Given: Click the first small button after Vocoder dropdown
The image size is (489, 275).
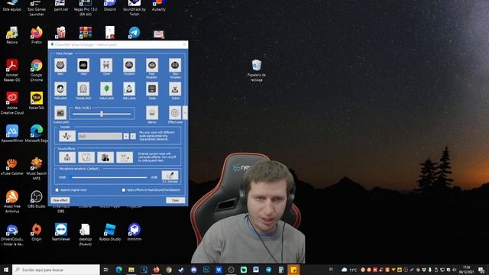Looking at the screenshot, I should pyautogui.click(x=126, y=136).
